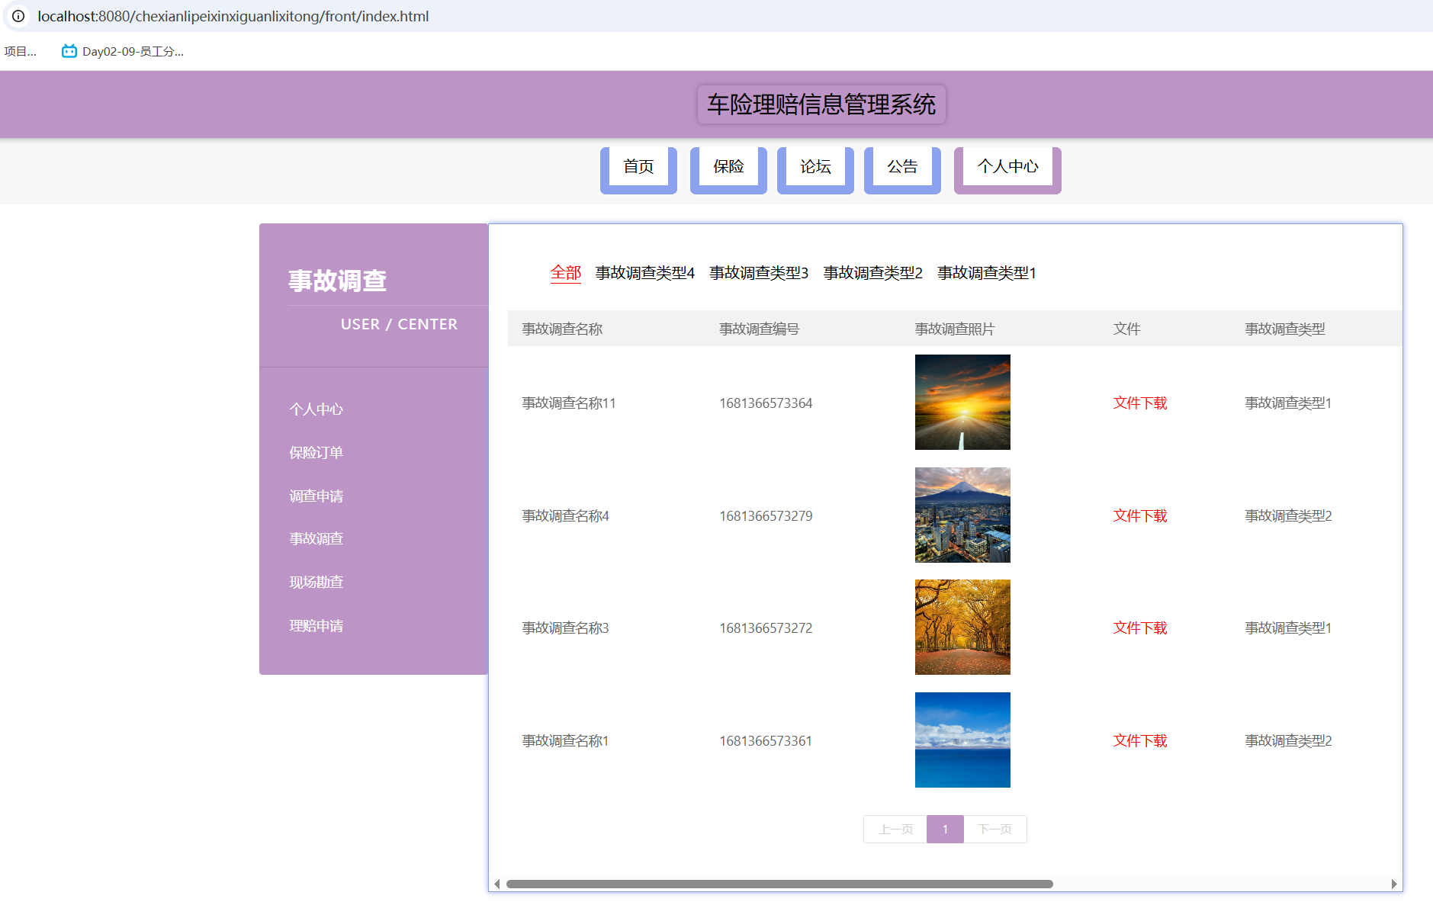Select the 全部 filter
The image size is (1433, 902).
pos(566,273)
